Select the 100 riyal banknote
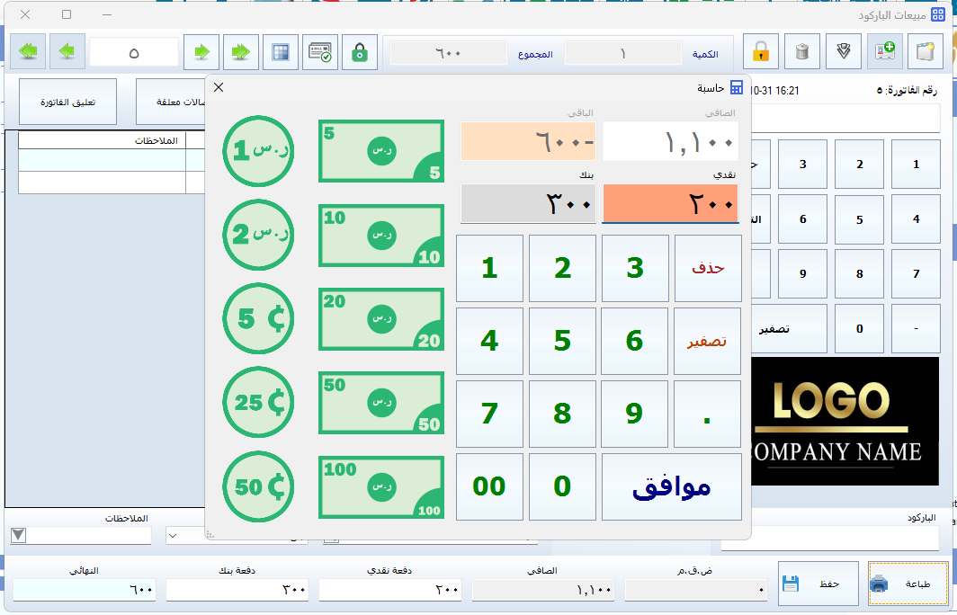The height and width of the screenshot is (615, 957). (x=381, y=487)
